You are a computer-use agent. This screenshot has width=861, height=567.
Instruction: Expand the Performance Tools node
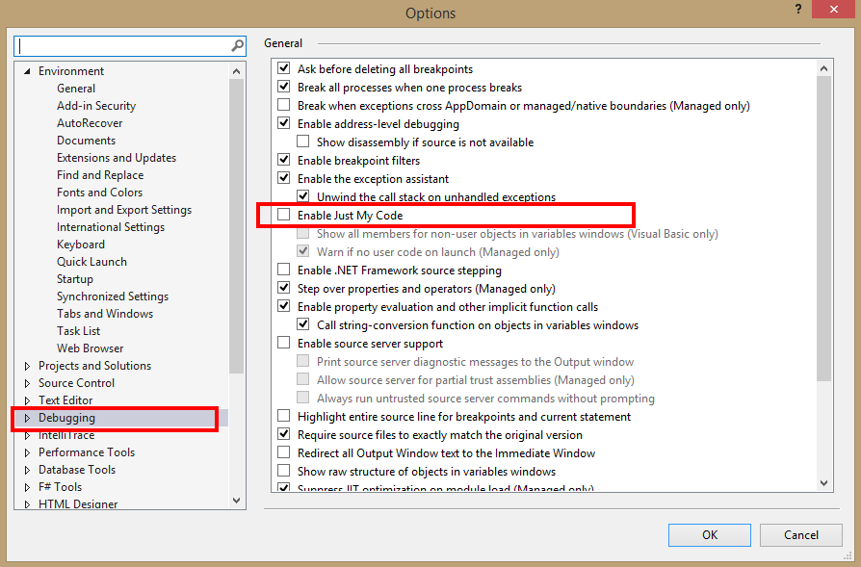coord(25,451)
